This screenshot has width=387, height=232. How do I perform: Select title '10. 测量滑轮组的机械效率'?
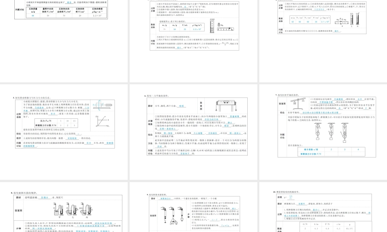286,191
